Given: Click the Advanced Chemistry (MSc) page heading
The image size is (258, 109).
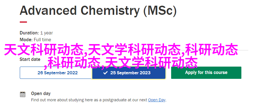Looking at the screenshot, I should [x=98, y=11].
